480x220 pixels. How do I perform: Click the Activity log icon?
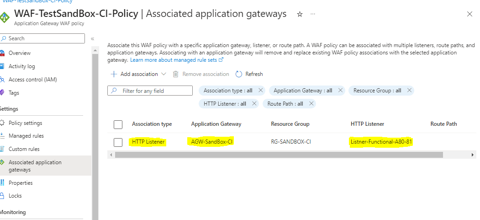2,66
